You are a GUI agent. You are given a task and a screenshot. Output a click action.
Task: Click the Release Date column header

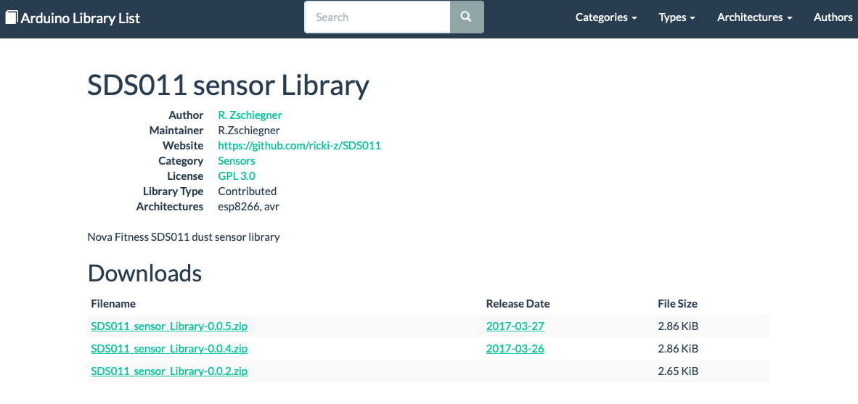[x=518, y=304]
